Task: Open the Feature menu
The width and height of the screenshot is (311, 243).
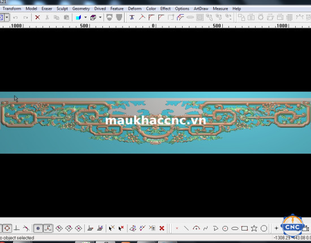Action: (117, 8)
